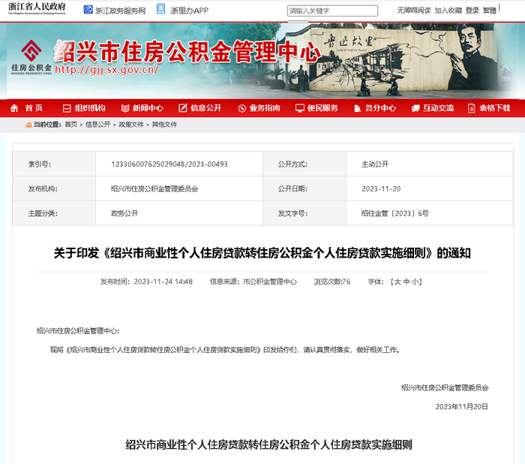Open the 各分中心 navigation menu
Viewport: 525px width, 464px height.
point(381,108)
